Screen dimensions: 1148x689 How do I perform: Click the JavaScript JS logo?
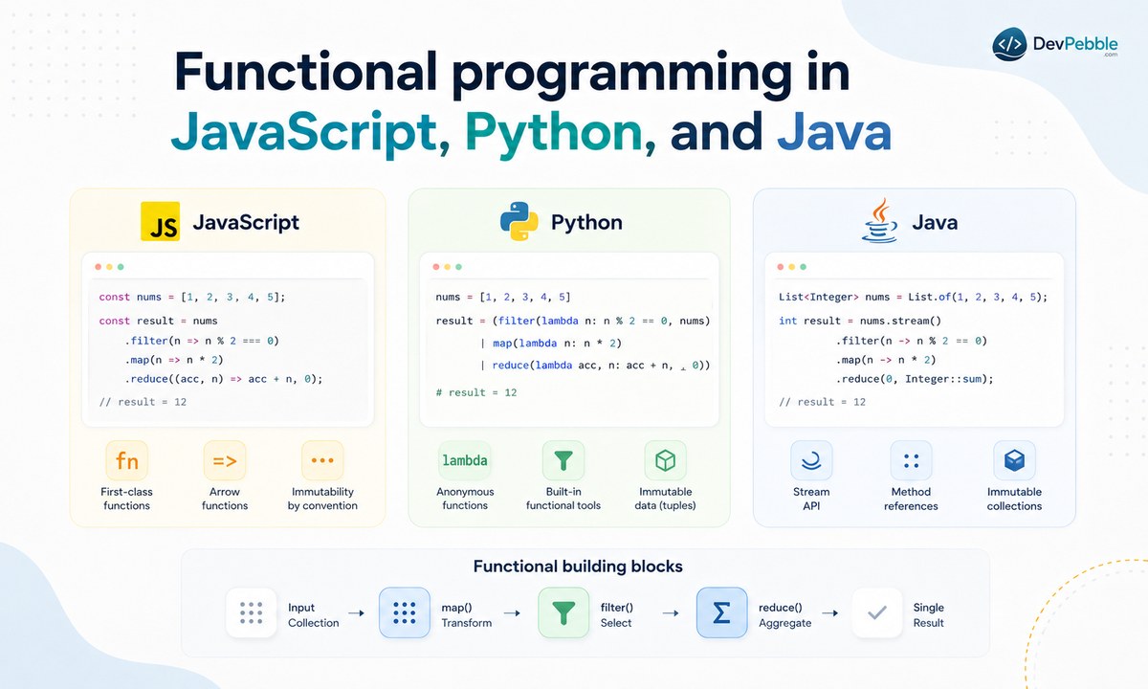[x=160, y=220]
